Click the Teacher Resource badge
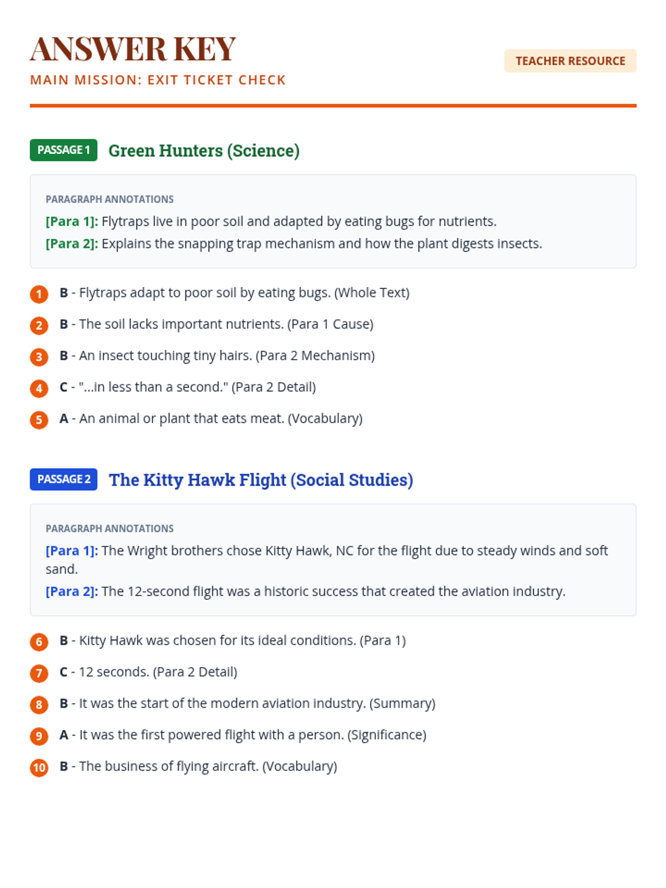The image size is (666, 888). (570, 61)
